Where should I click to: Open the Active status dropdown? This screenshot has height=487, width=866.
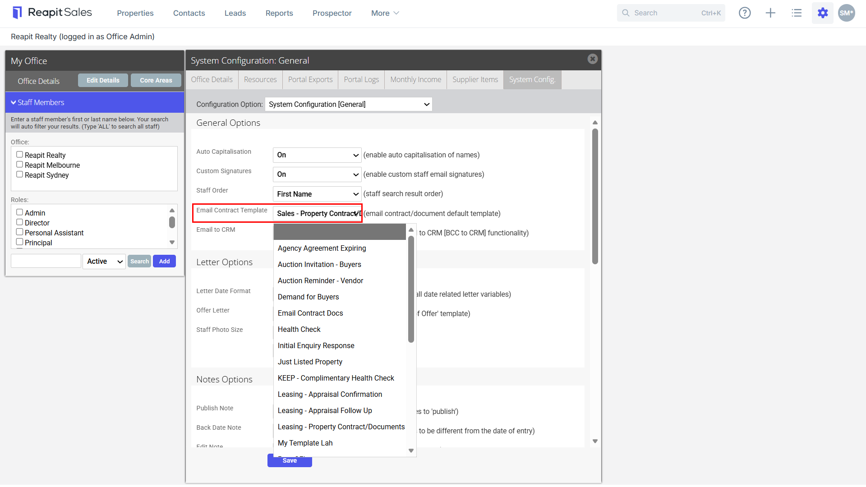click(104, 262)
